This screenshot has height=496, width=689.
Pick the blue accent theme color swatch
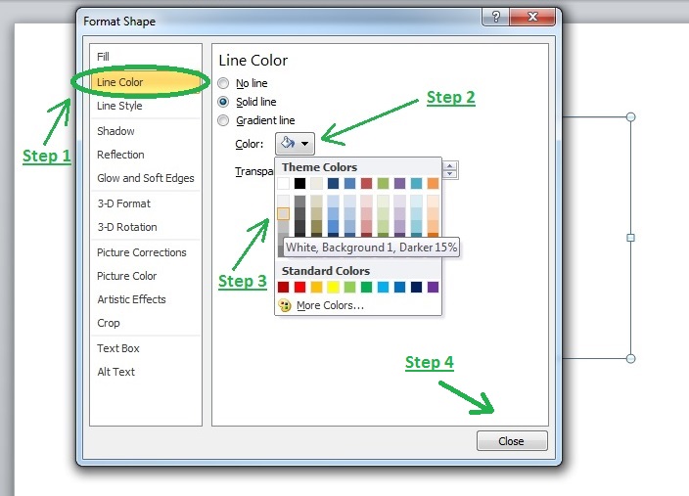coord(349,183)
